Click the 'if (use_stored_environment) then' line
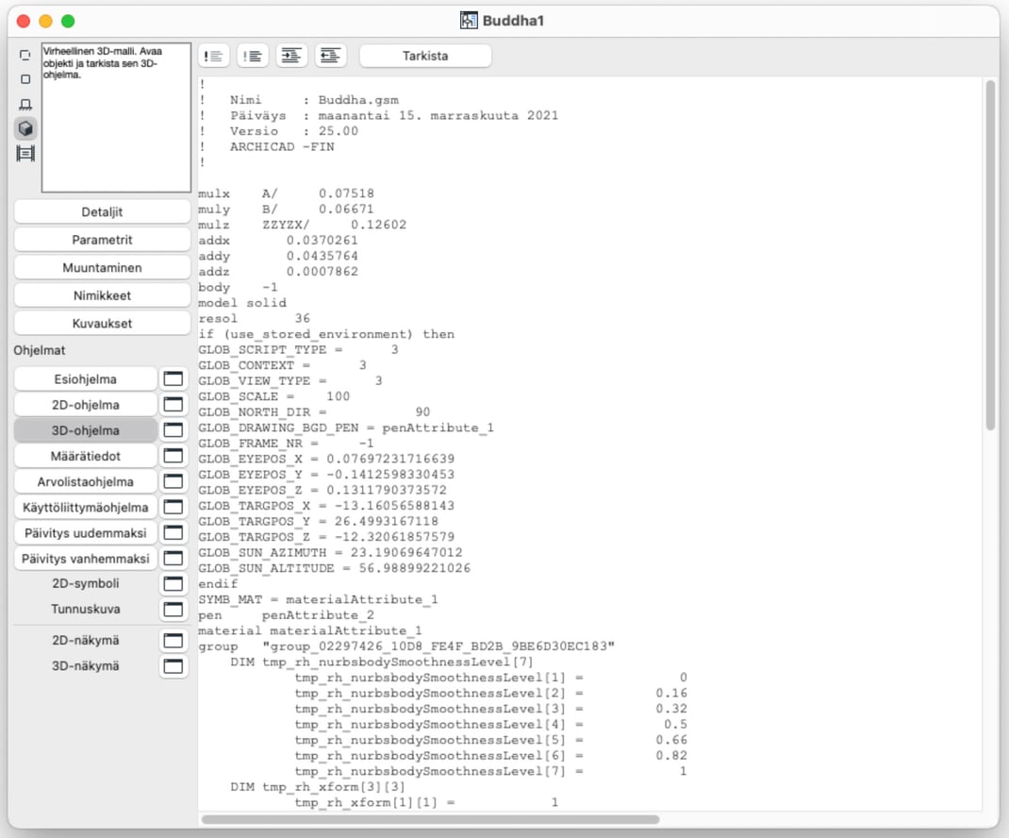Viewport: 1009px width, 838px height. point(326,334)
